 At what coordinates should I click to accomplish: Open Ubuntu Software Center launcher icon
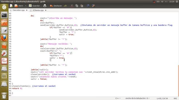click(x=4, y=46)
